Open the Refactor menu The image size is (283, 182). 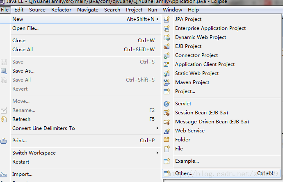click(61, 9)
